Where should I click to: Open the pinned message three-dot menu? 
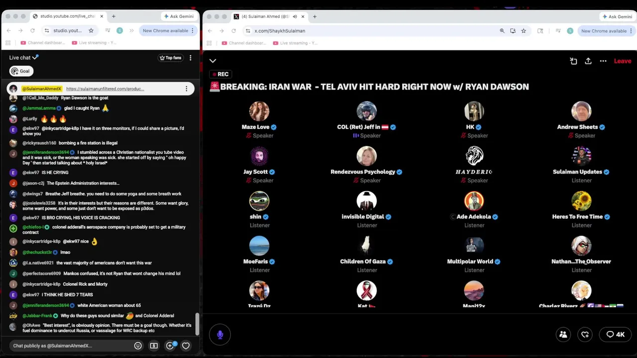[187, 89]
